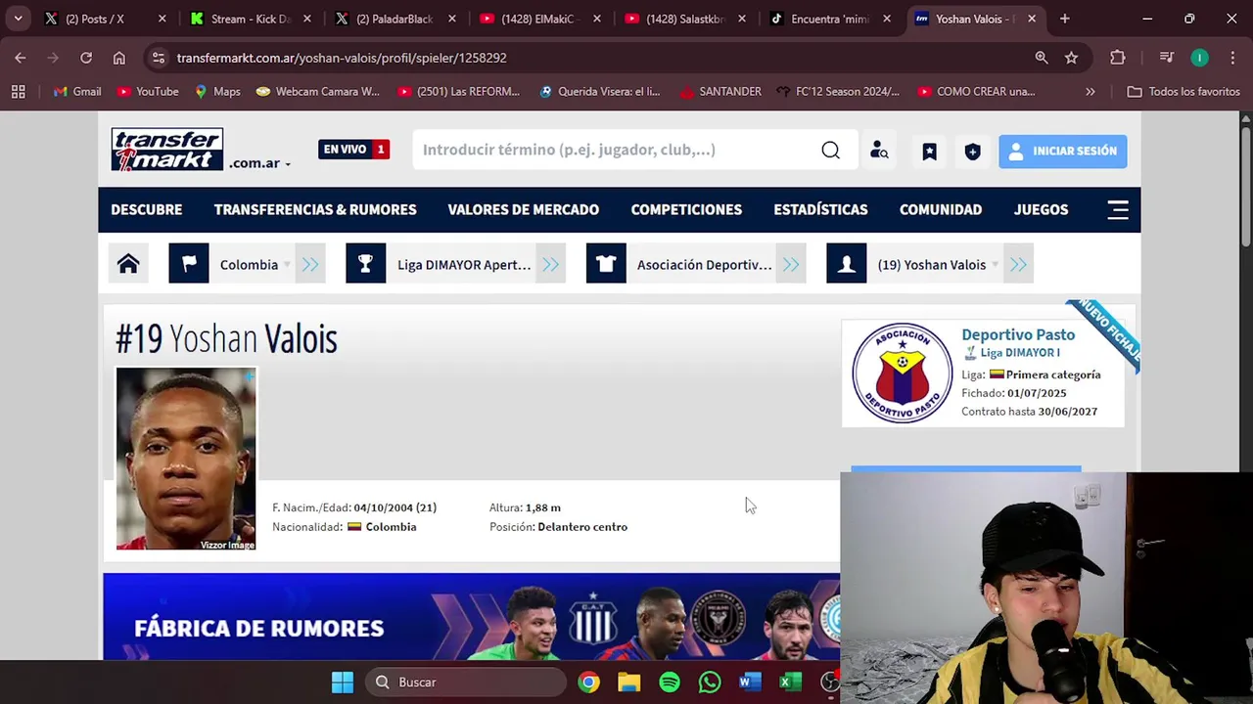Viewport: 1253px width, 704px height.
Task: Open Todos los favoritos folder
Action: coord(1183,91)
